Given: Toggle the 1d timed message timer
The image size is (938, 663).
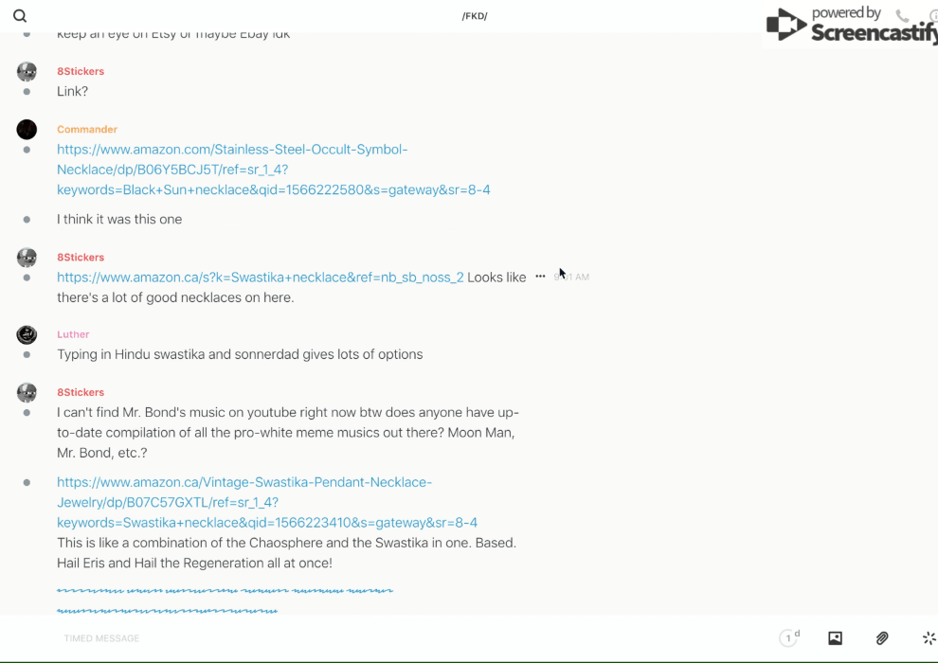Looking at the screenshot, I should tap(788, 638).
